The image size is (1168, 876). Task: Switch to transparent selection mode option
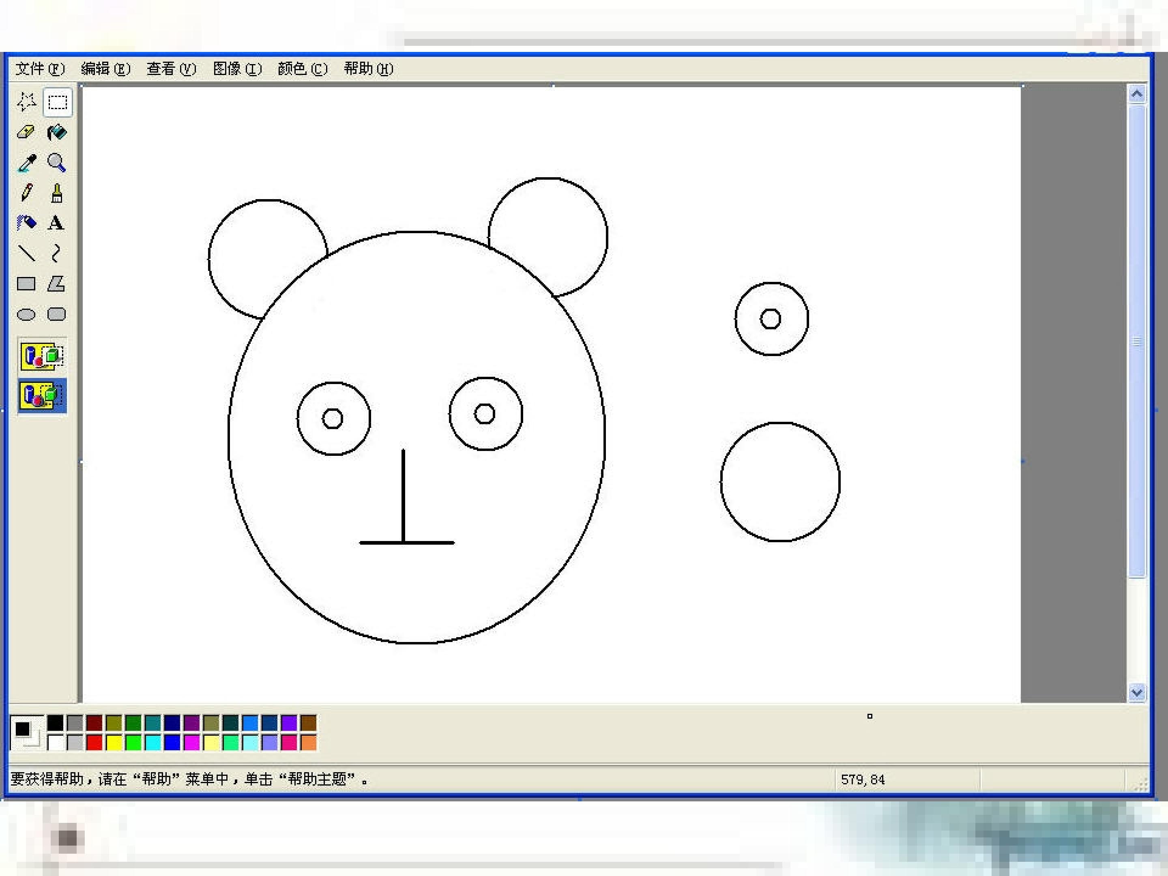[x=42, y=395]
